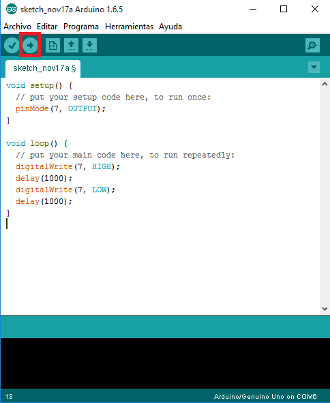This screenshot has width=330, height=403.
Task: Open the Editar menu
Action: [x=47, y=27]
